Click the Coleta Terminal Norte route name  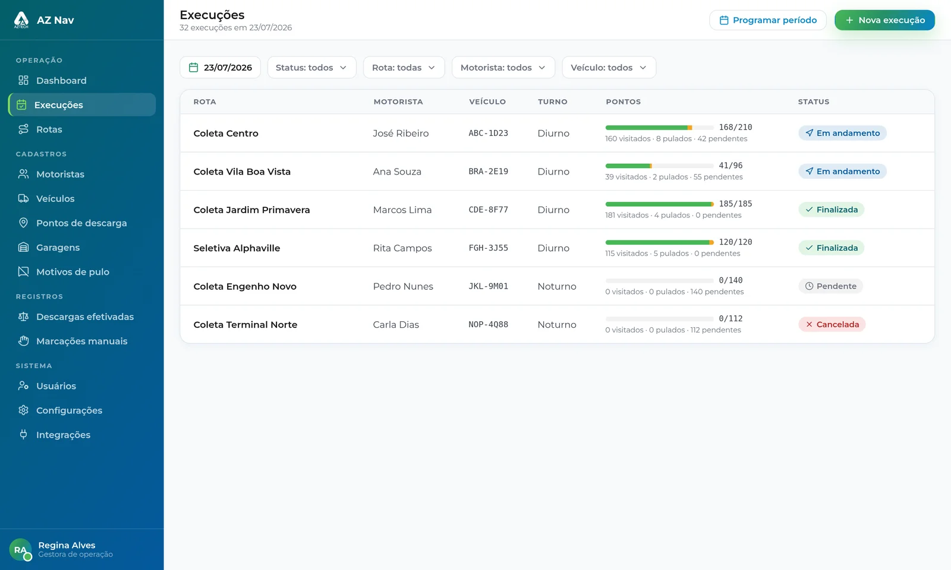[245, 324]
